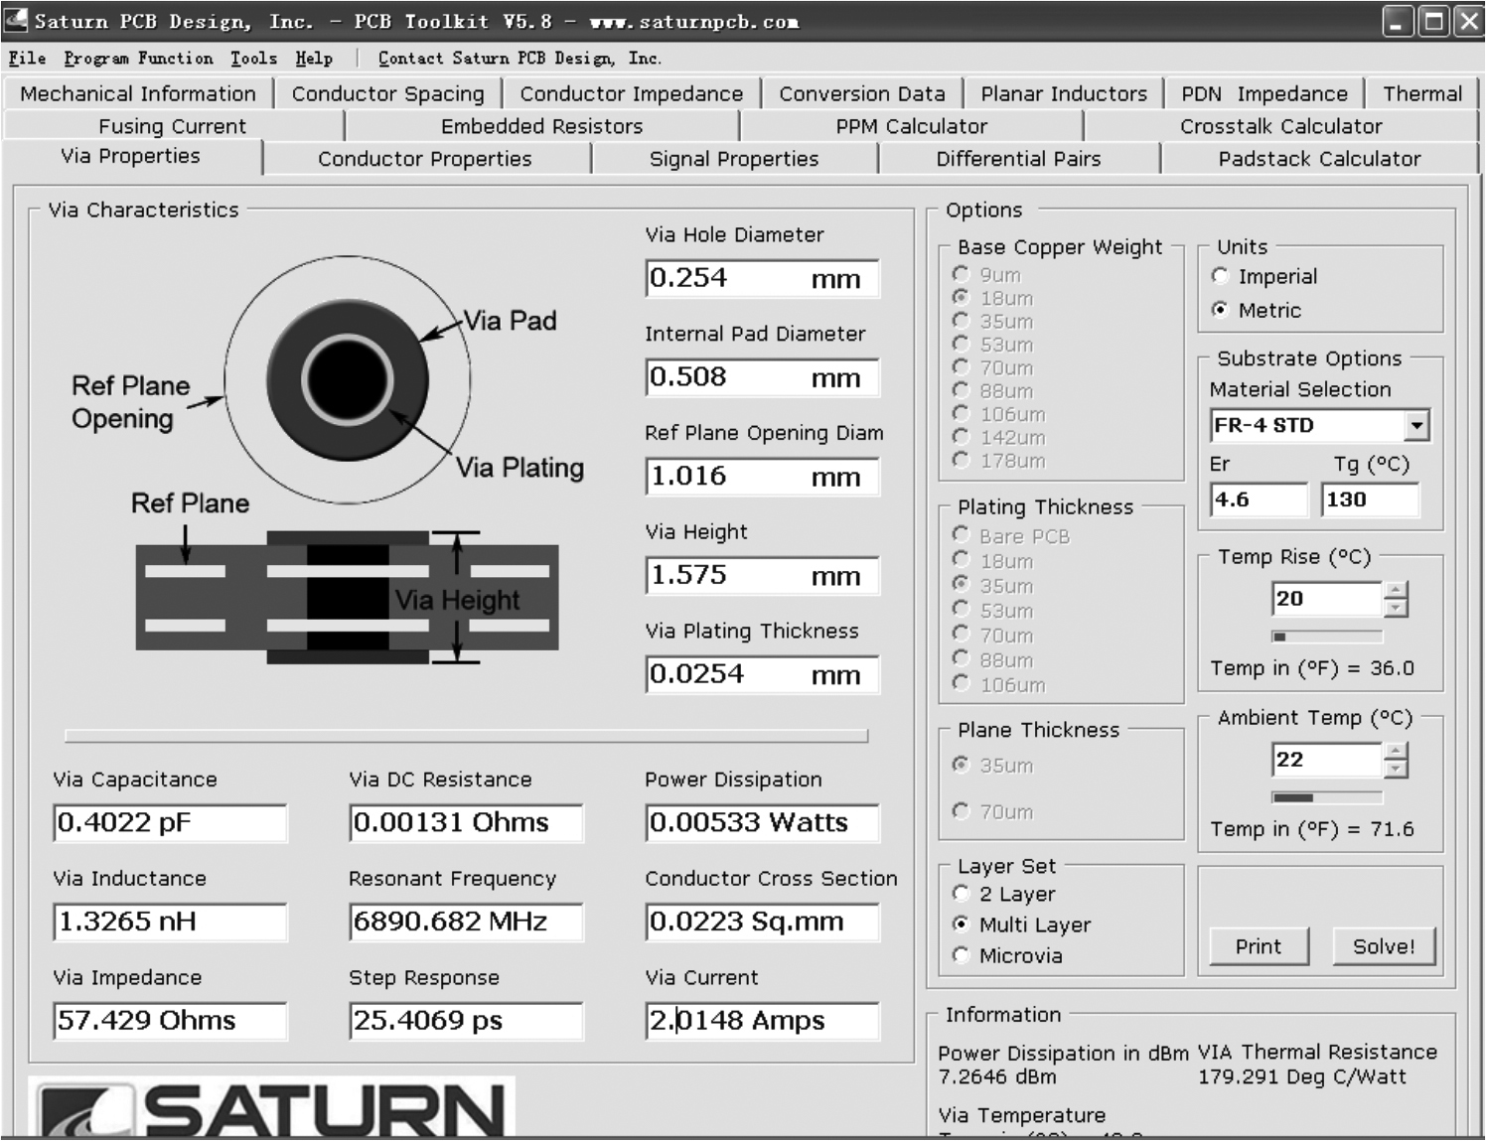Open the Material Selection dropdown
Screen dimensions: 1486x1141
pos(1416,426)
